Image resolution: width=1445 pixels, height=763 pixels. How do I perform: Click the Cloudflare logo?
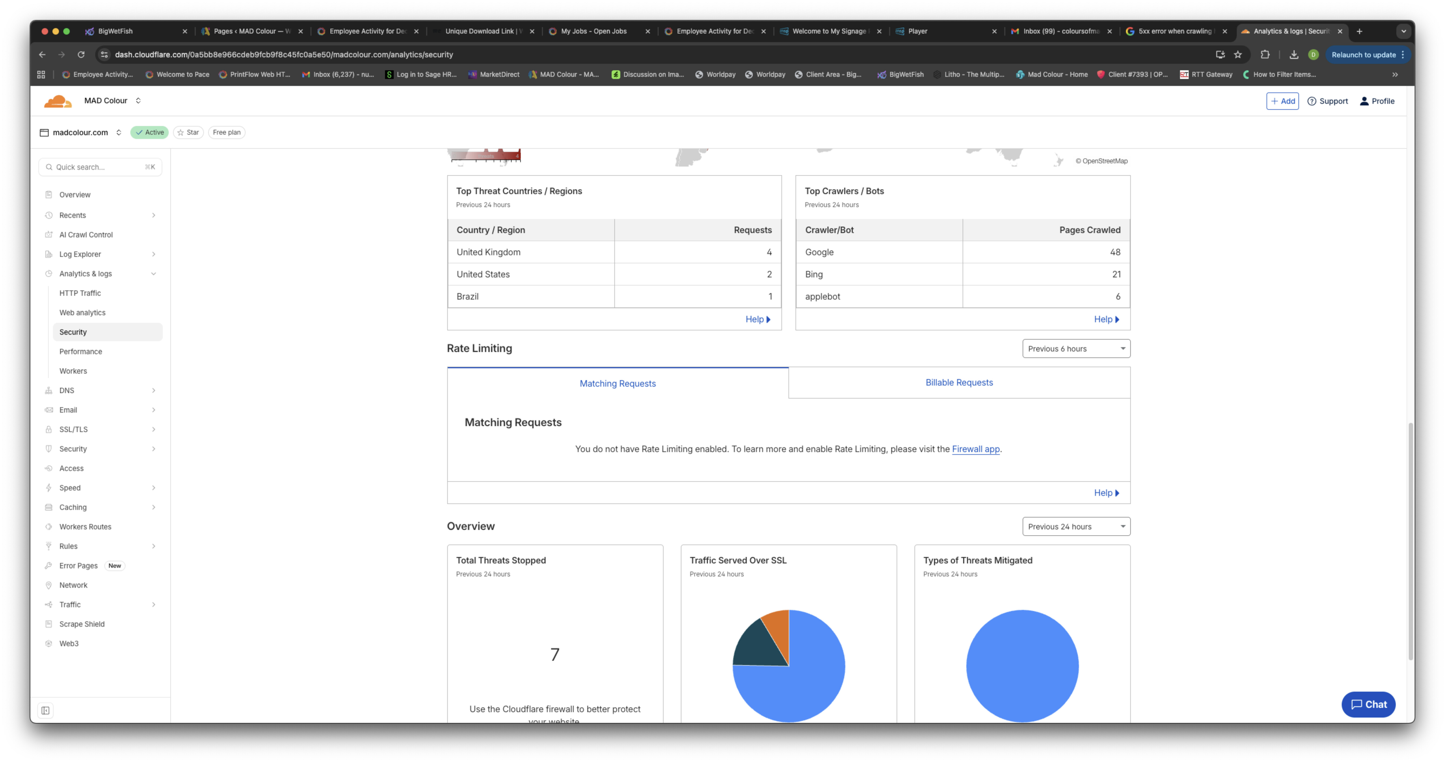58,101
